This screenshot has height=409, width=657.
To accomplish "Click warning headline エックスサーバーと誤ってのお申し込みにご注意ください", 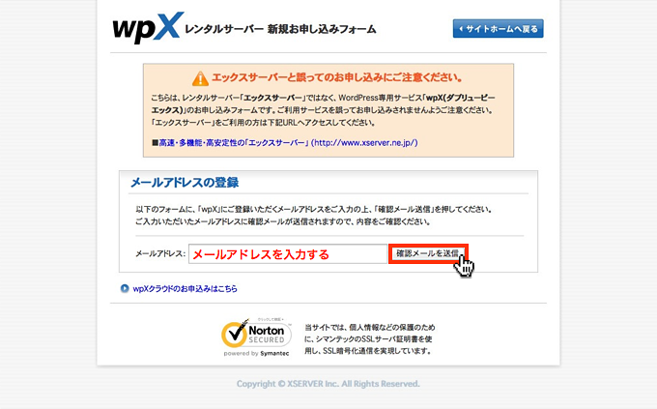I will [337, 77].
